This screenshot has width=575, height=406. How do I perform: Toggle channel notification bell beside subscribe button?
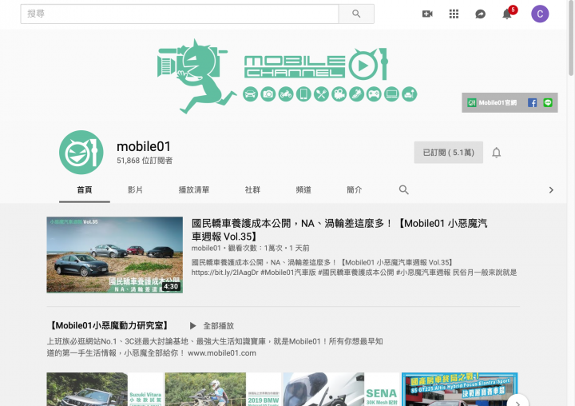pyautogui.click(x=496, y=153)
